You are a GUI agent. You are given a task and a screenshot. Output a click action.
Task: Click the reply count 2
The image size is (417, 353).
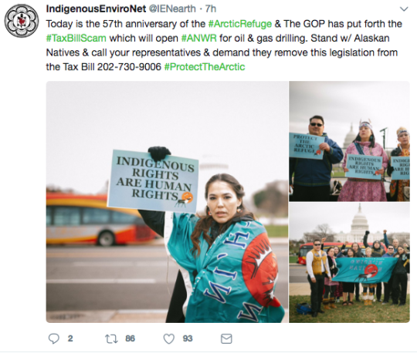coord(70,338)
